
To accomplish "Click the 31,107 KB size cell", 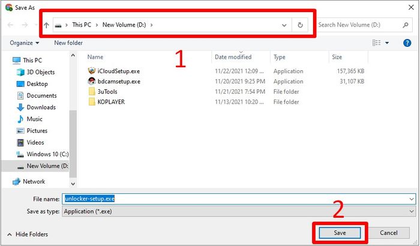I will tap(352, 82).
